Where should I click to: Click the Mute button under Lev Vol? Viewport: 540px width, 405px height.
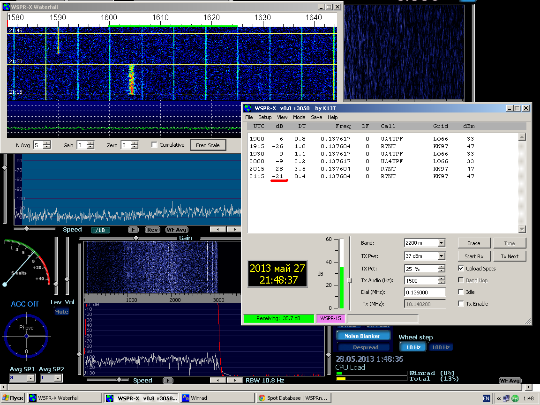[x=61, y=312]
